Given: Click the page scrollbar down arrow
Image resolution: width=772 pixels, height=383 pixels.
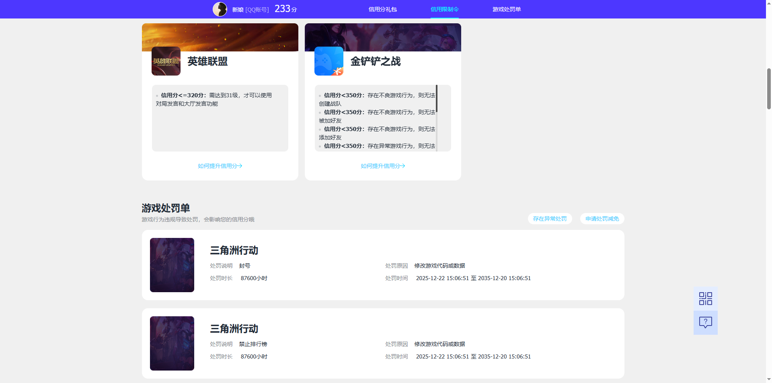Looking at the screenshot, I should (769, 379).
